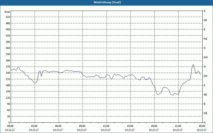
Task: Click the 03:00 time label
Action: coord(35,126)
